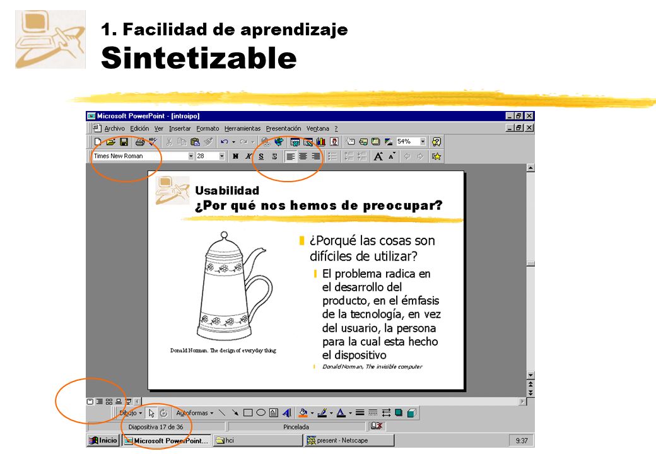Select the Rectangle drawing tool
The height and width of the screenshot is (454, 656).
click(x=248, y=413)
